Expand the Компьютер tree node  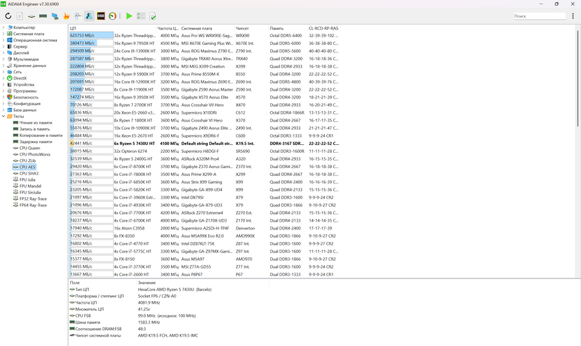click(x=3, y=27)
